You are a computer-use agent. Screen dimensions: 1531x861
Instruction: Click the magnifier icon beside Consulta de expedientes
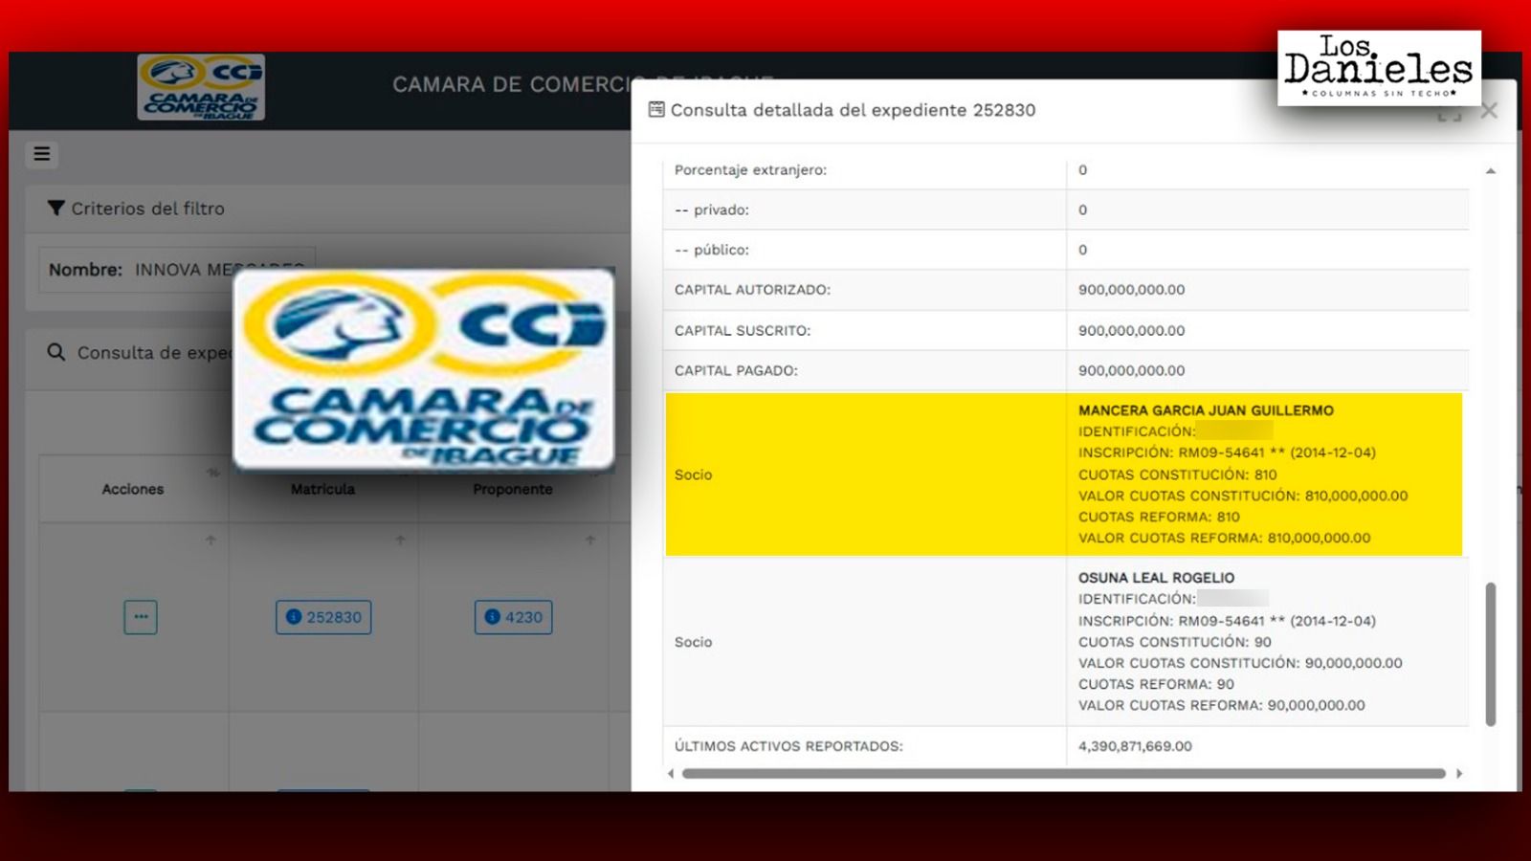(x=56, y=352)
